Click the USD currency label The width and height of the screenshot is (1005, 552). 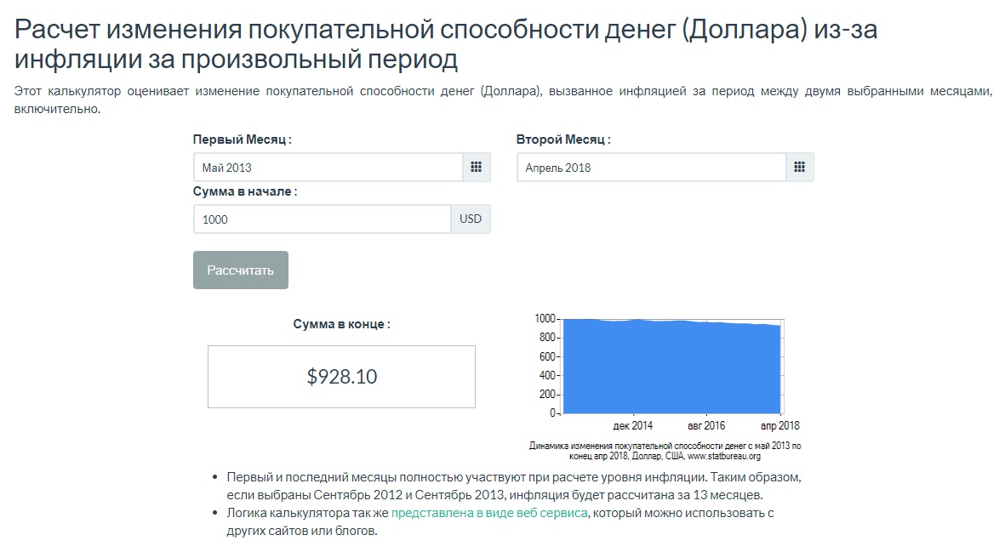click(471, 219)
